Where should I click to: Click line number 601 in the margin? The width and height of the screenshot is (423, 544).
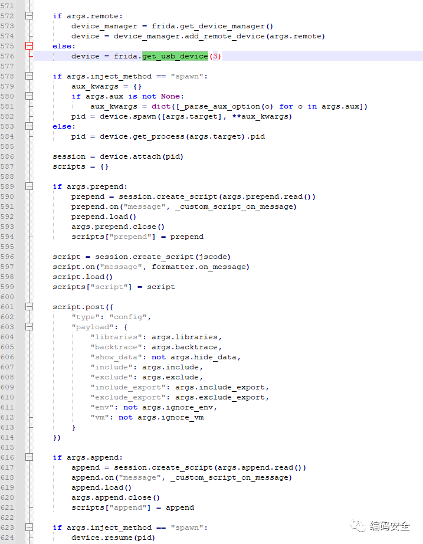click(x=7, y=307)
